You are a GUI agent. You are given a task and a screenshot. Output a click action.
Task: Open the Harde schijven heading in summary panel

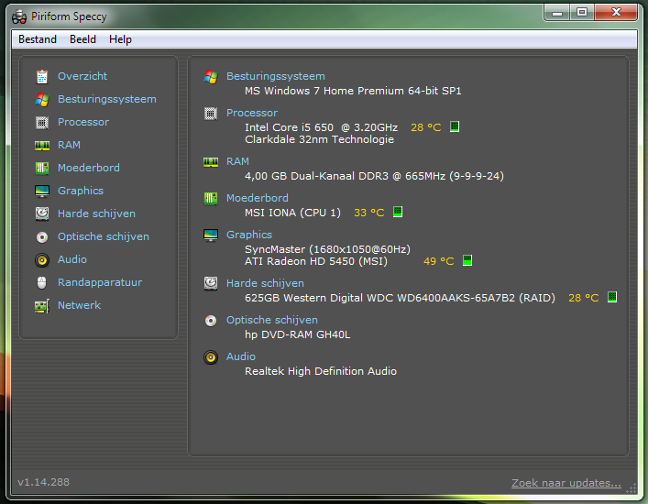(265, 283)
